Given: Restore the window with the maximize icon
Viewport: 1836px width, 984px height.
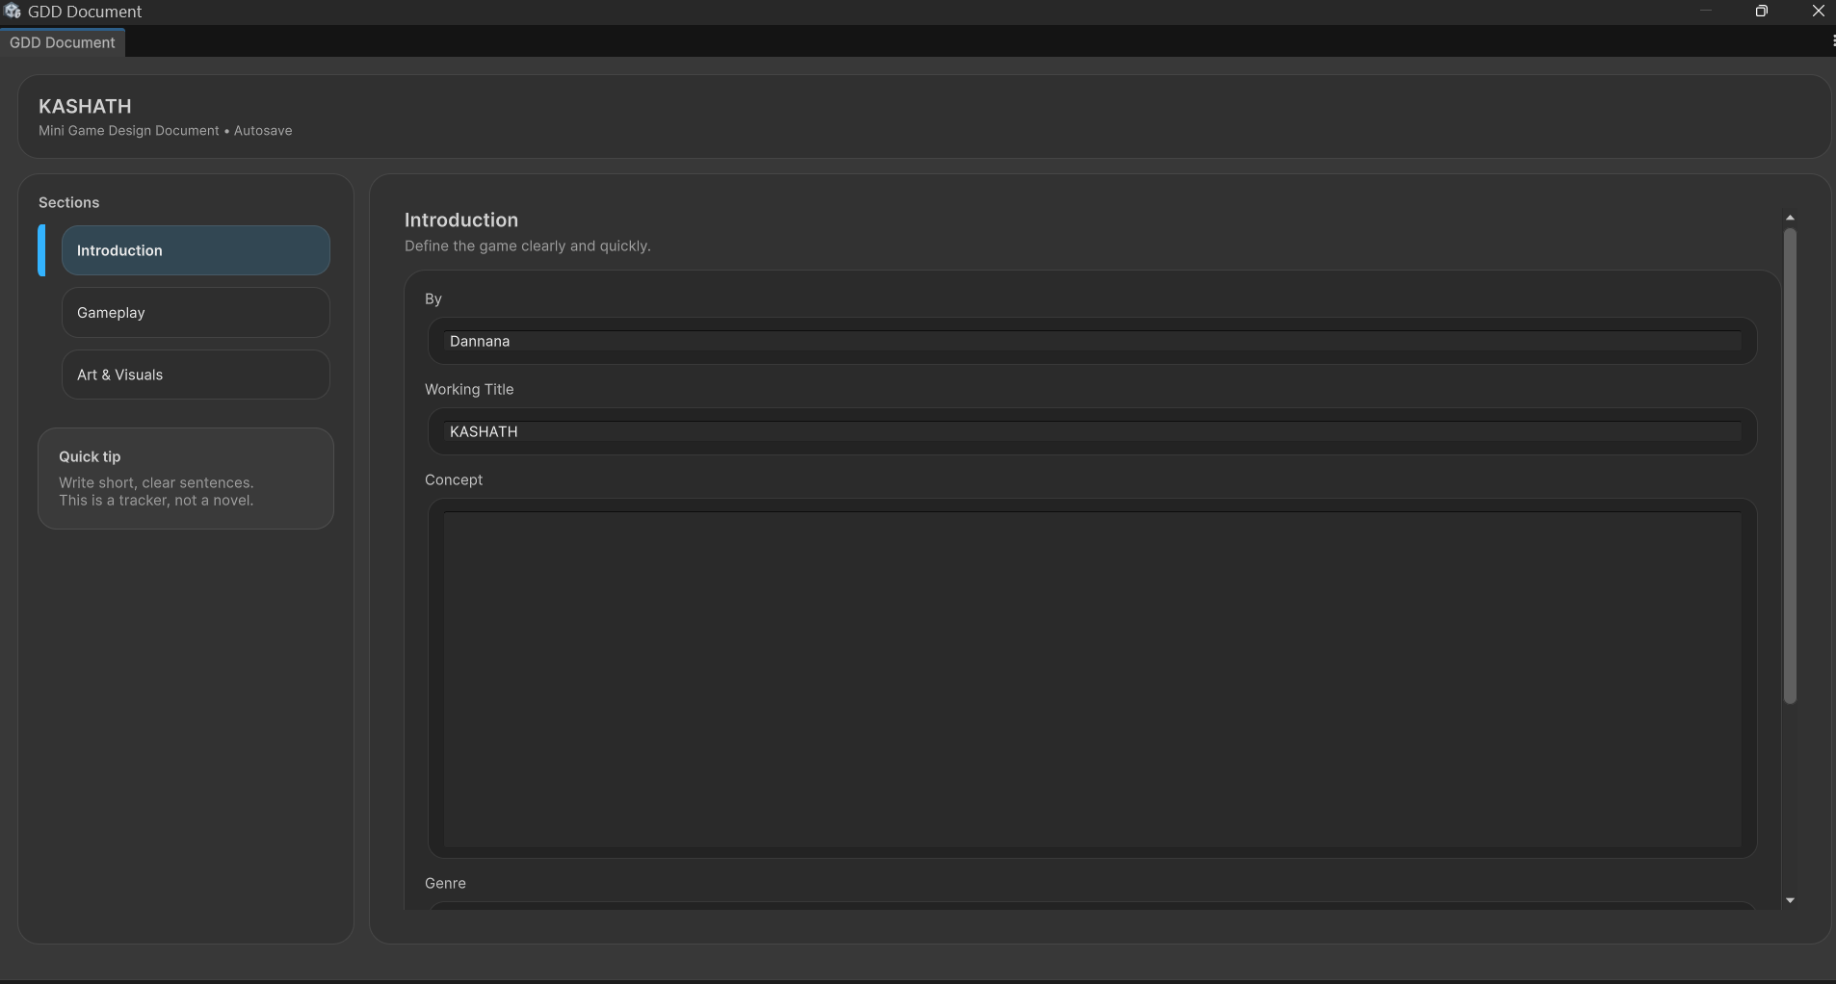Looking at the screenshot, I should click(x=1762, y=11).
